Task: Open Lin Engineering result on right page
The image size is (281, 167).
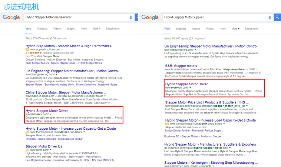Action: [x=211, y=46]
